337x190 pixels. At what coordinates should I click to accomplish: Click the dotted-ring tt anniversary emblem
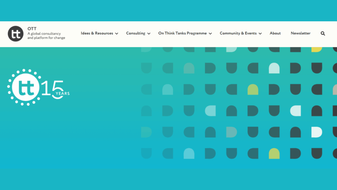(x=24, y=87)
